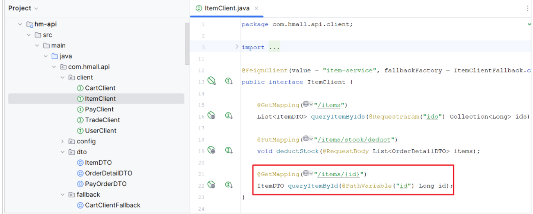Click the "/items" URL mapping link
This screenshot has width=533, height=214.
[x=329, y=105]
